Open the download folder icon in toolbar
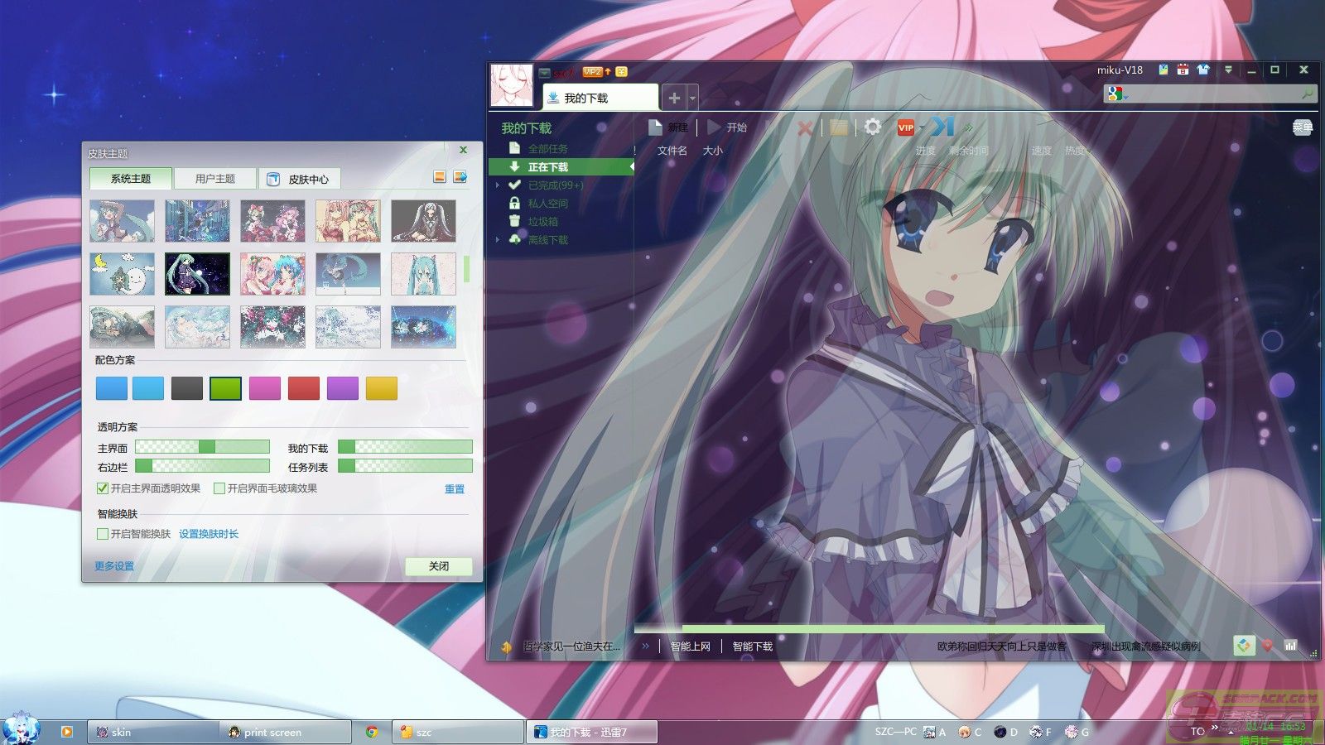This screenshot has width=1325, height=745. pos(839,127)
